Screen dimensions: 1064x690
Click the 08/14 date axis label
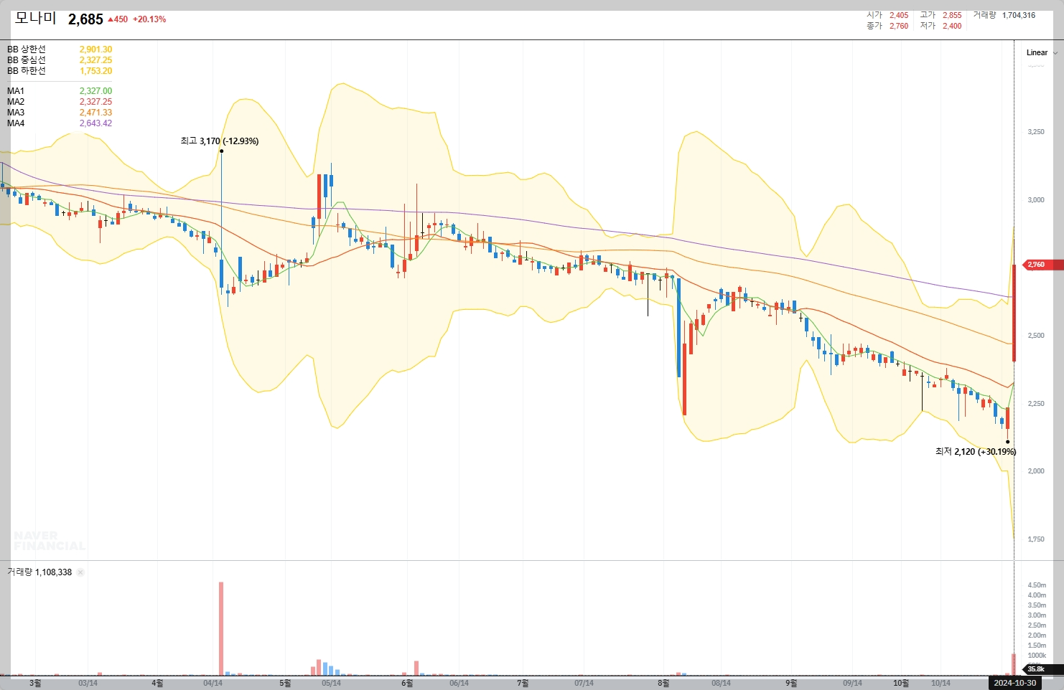[721, 684]
